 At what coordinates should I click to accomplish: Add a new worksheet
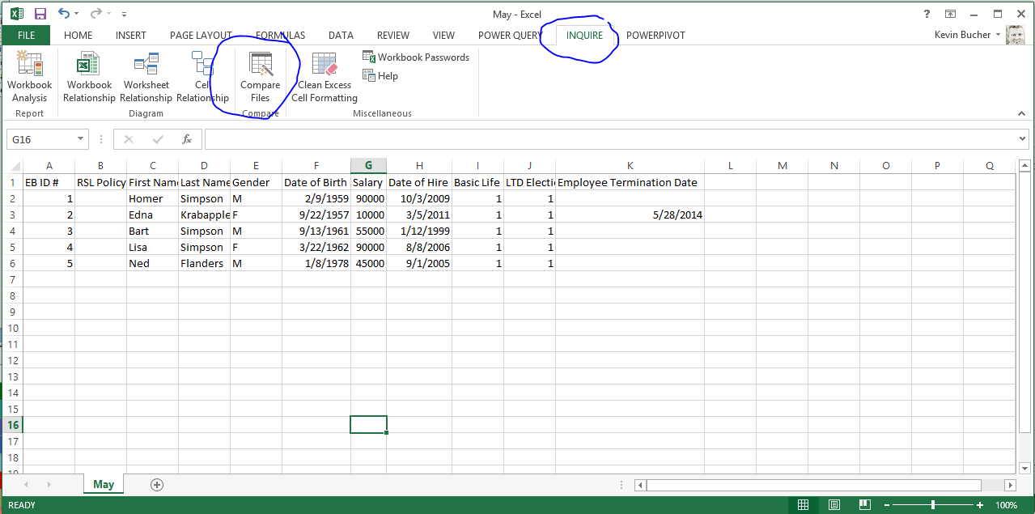click(x=157, y=484)
